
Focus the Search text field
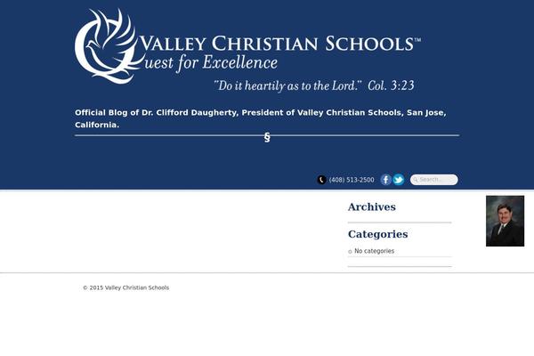pyautogui.click(x=434, y=180)
